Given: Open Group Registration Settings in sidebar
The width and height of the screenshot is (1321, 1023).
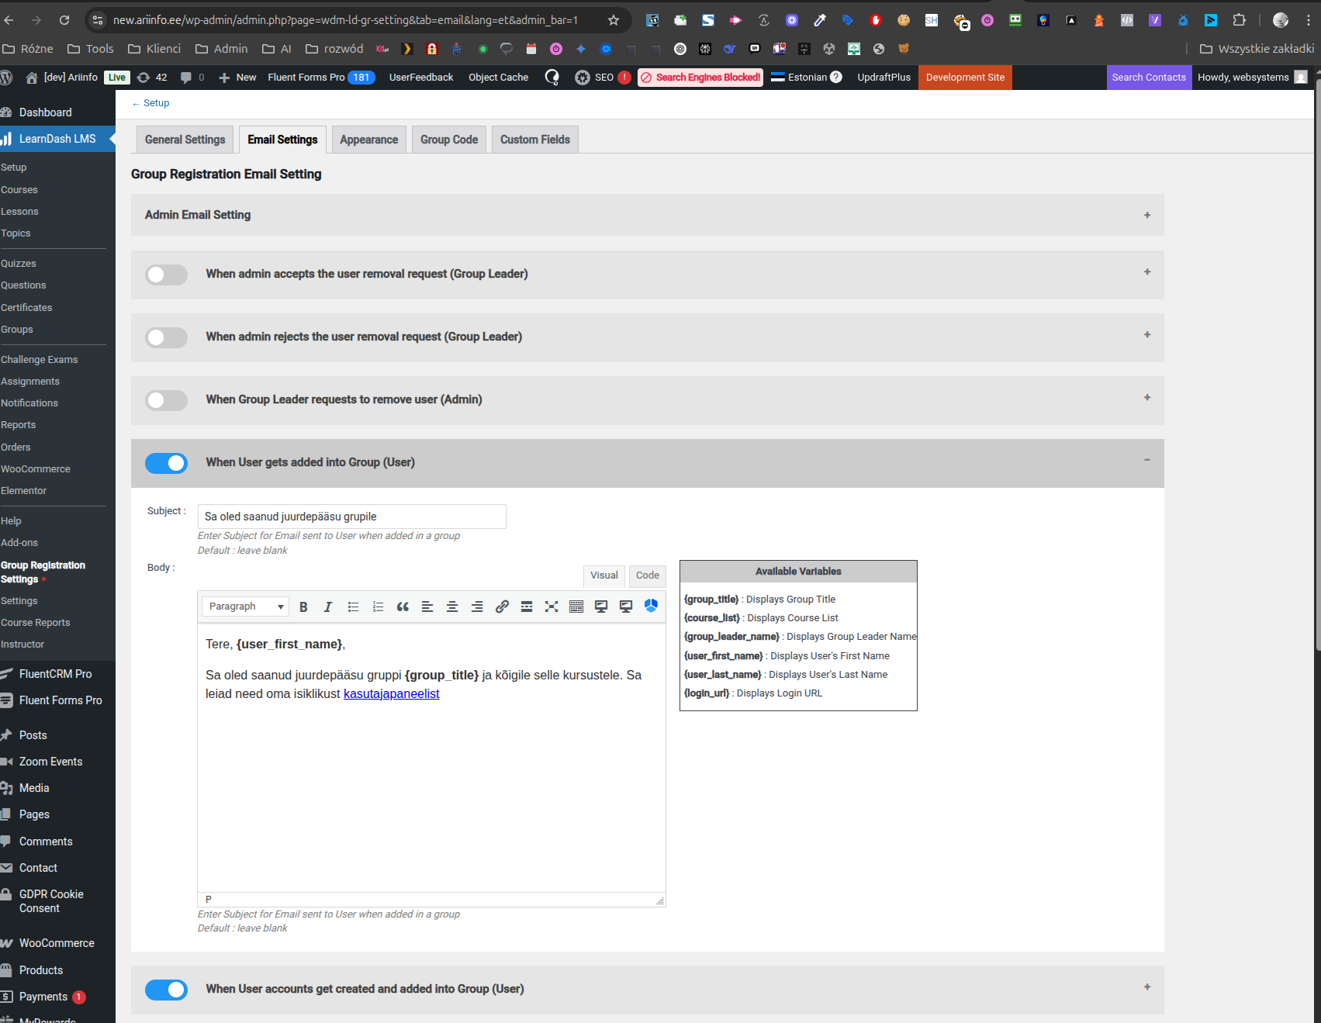Looking at the screenshot, I should click(43, 572).
